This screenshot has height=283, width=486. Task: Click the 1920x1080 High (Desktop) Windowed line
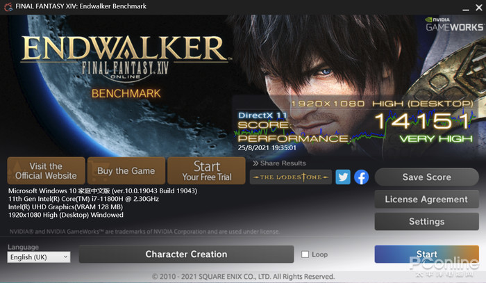tap(66, 215)
